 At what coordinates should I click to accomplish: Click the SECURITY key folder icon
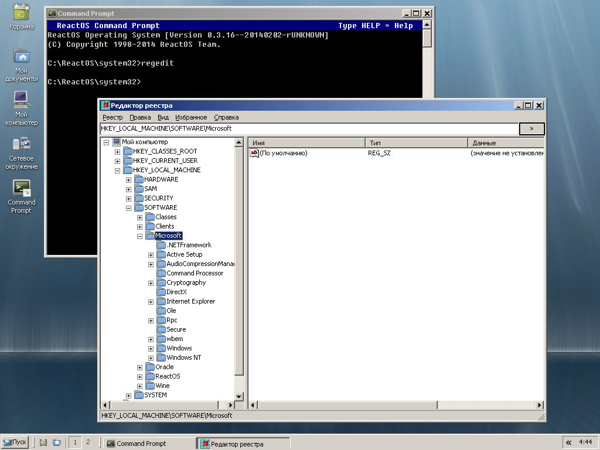139,198
